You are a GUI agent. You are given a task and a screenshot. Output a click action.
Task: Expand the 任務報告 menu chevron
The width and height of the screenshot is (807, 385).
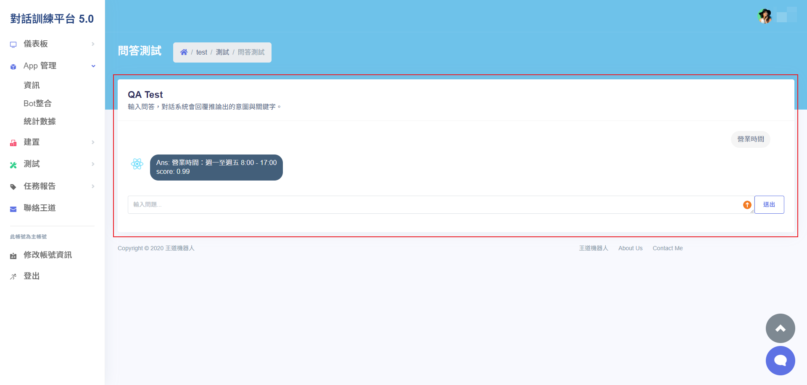93,186
